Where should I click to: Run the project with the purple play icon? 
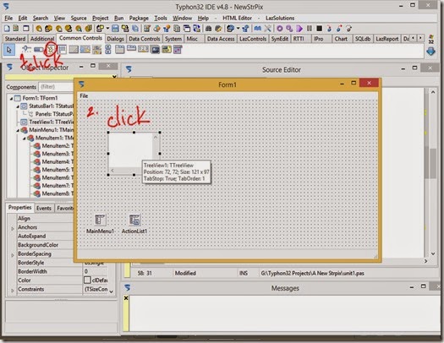tap(299, 28)
